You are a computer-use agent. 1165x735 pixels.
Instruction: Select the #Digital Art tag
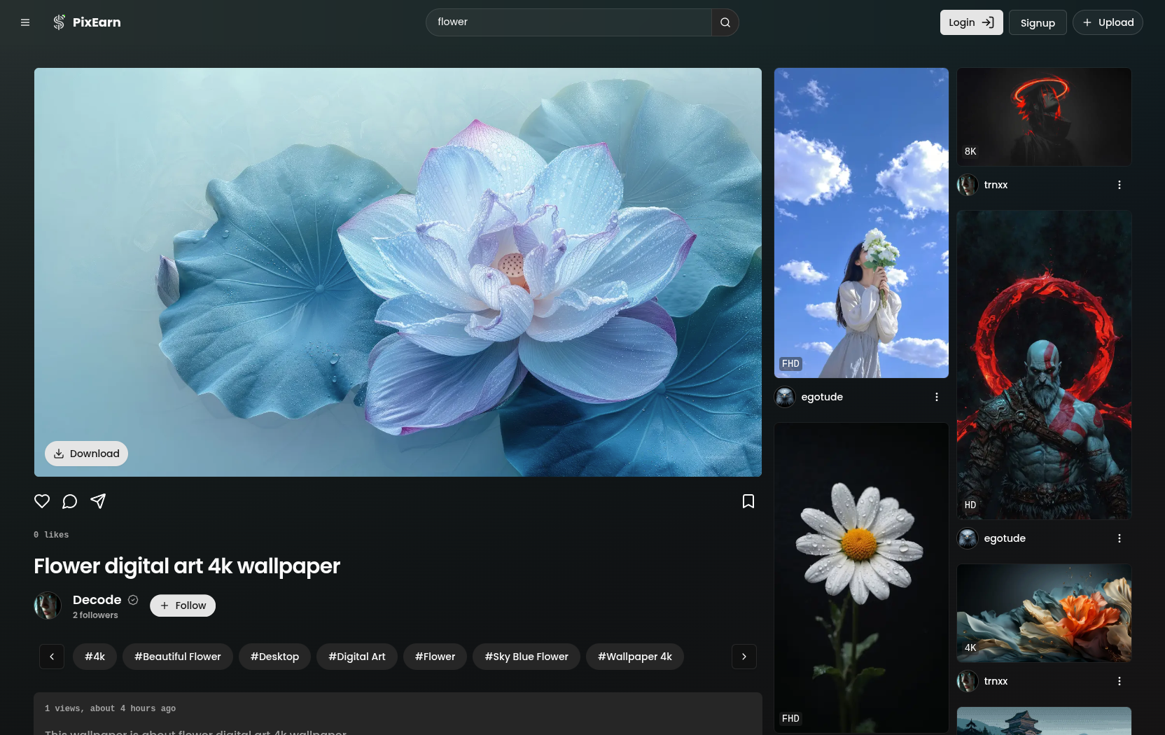pyautogui.click(x=356, y=657)
